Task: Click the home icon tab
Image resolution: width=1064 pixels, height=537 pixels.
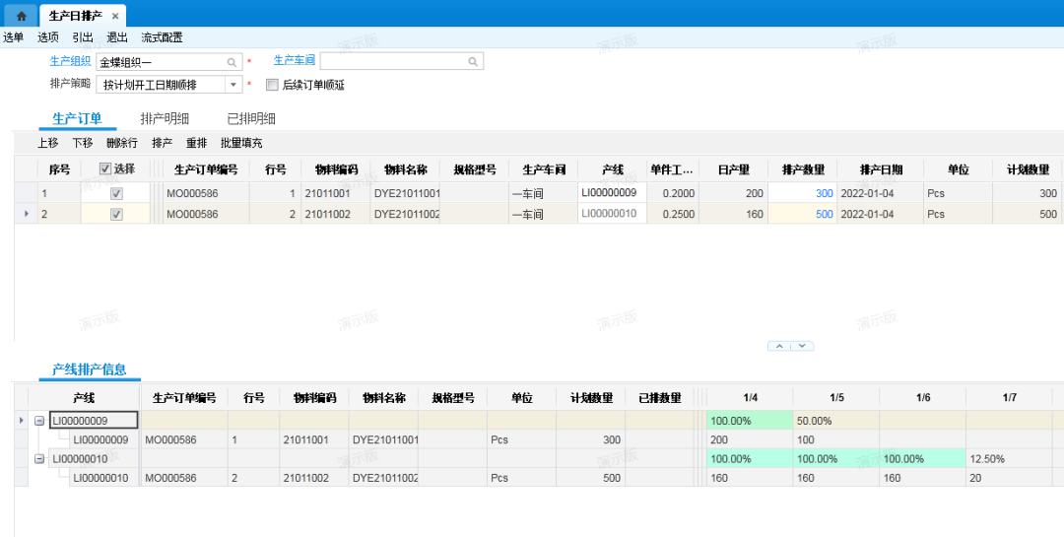Action: (21, 16)
